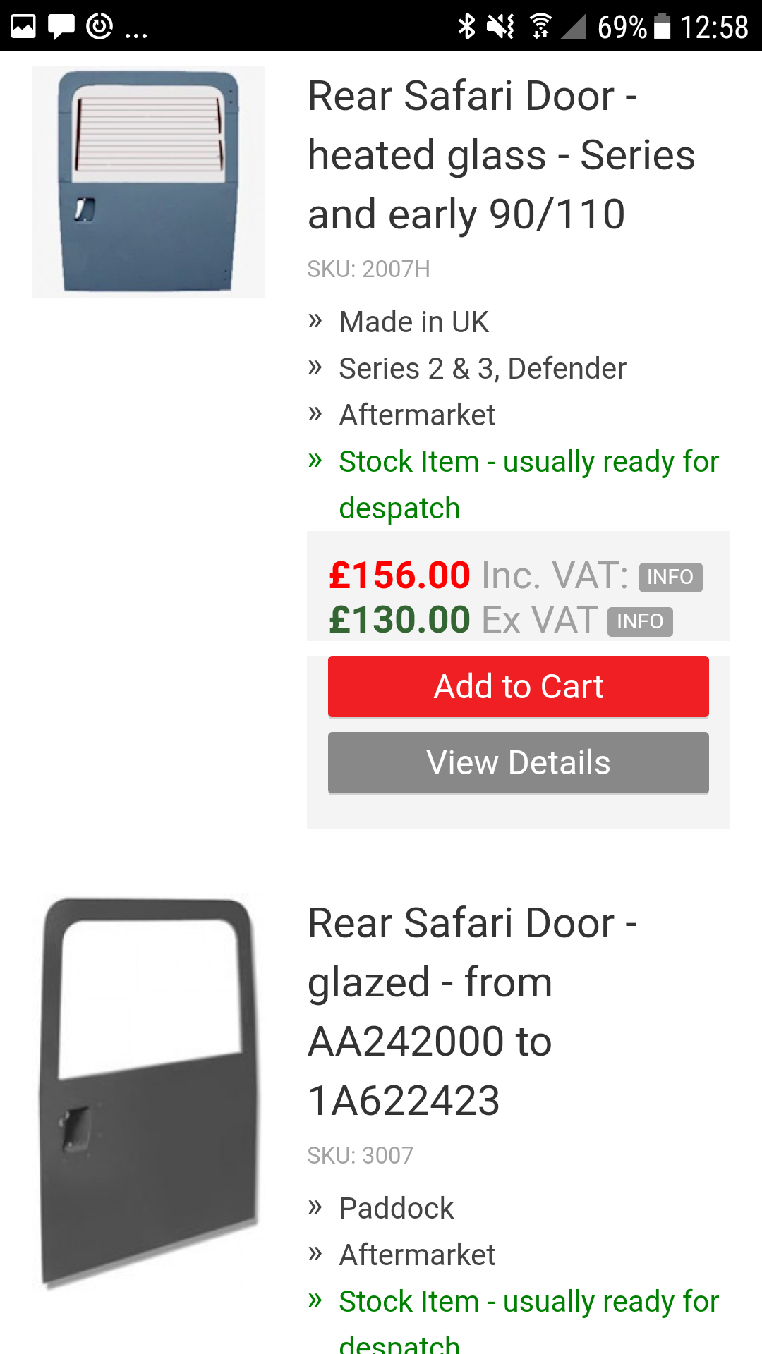Open the blue heated glass door thumbnail
This screenshot has height=1354, width=762.
[148, 181]
